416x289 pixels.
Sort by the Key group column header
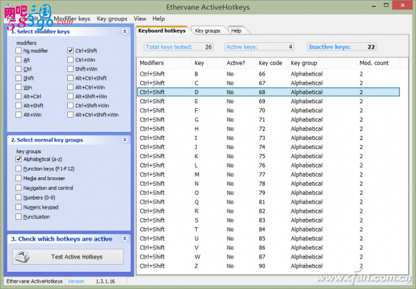(x=322, y=63)
